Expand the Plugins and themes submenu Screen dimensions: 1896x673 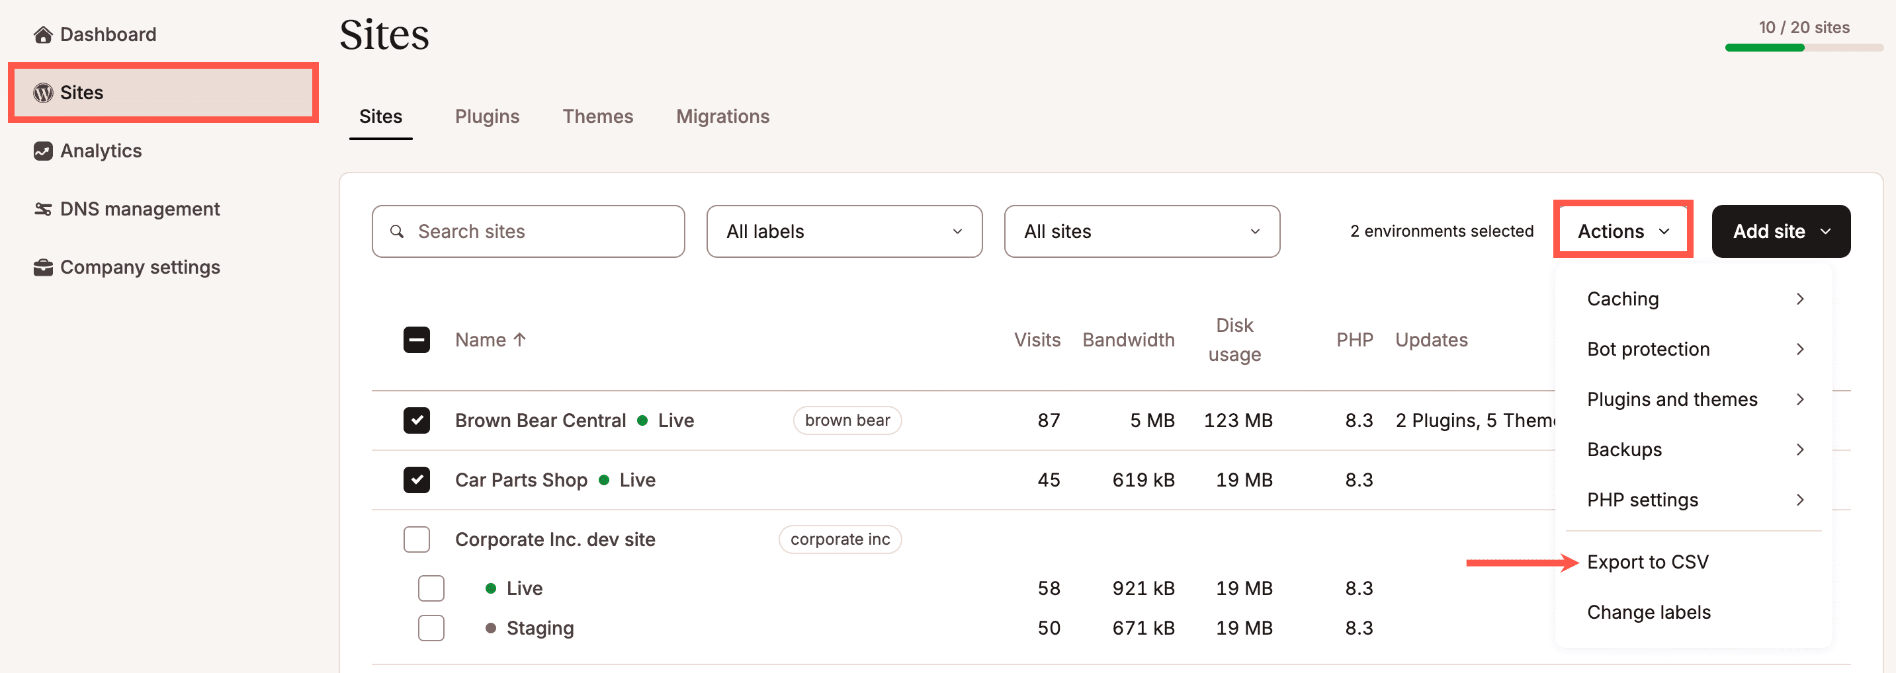[1694, 399]
